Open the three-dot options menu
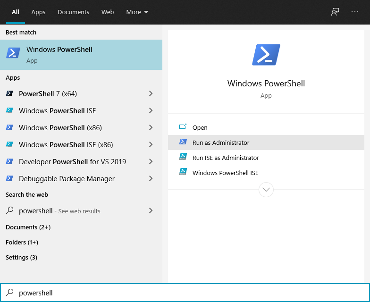Image resolution: width=370 pixels, height=302 pixels. click(x=355, y=12)
